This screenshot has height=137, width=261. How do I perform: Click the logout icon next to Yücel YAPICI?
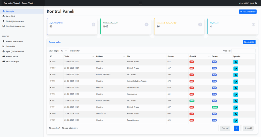point(256,3)
